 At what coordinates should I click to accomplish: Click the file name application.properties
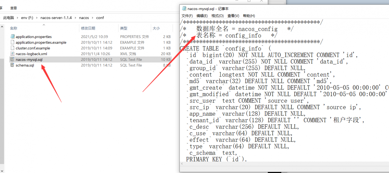[x=34, y=37]
